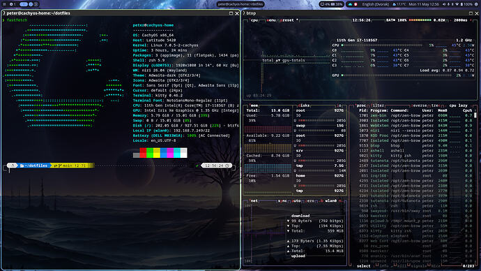Toggle the disks view in btop mem box

coord(304,105)
